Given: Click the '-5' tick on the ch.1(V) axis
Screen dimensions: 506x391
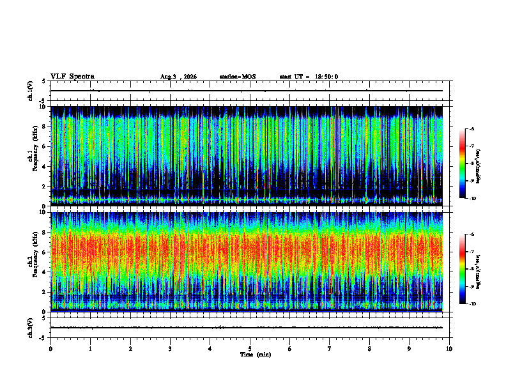Looking at the screenshot, I should tap(43, 101).
